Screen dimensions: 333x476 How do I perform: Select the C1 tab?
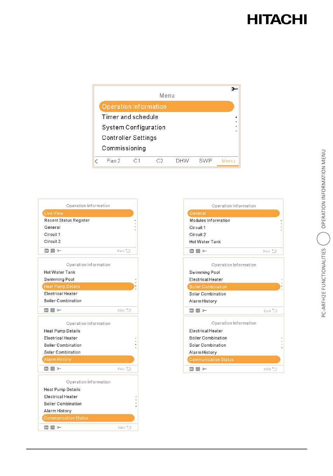(137, 161)
